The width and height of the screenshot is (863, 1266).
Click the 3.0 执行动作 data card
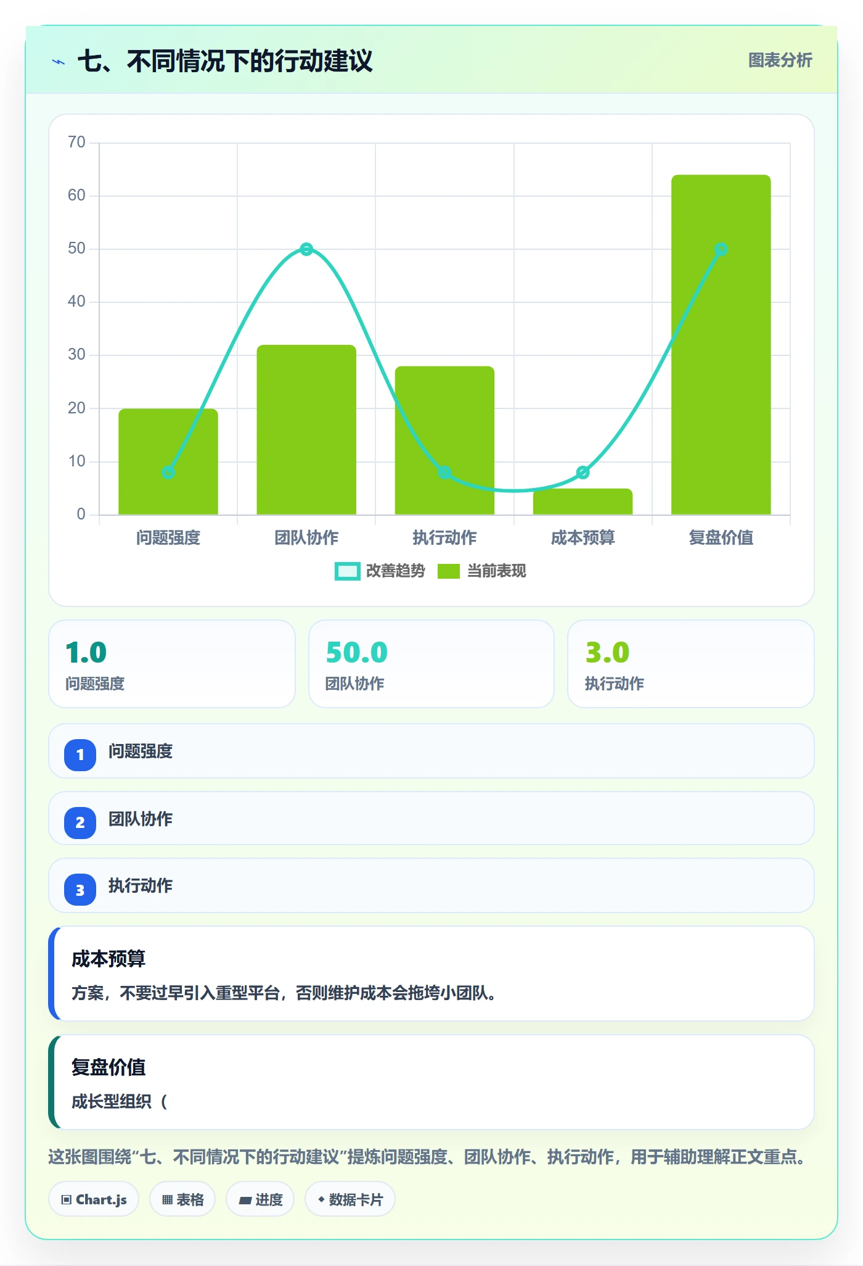690,664
